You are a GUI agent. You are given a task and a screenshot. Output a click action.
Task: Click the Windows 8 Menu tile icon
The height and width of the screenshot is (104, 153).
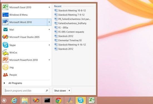tap(5, 15)
